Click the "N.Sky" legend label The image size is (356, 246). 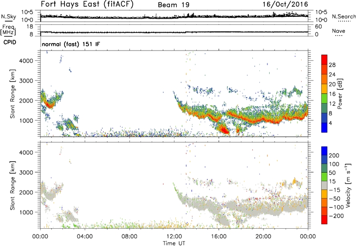coord(8,16)
